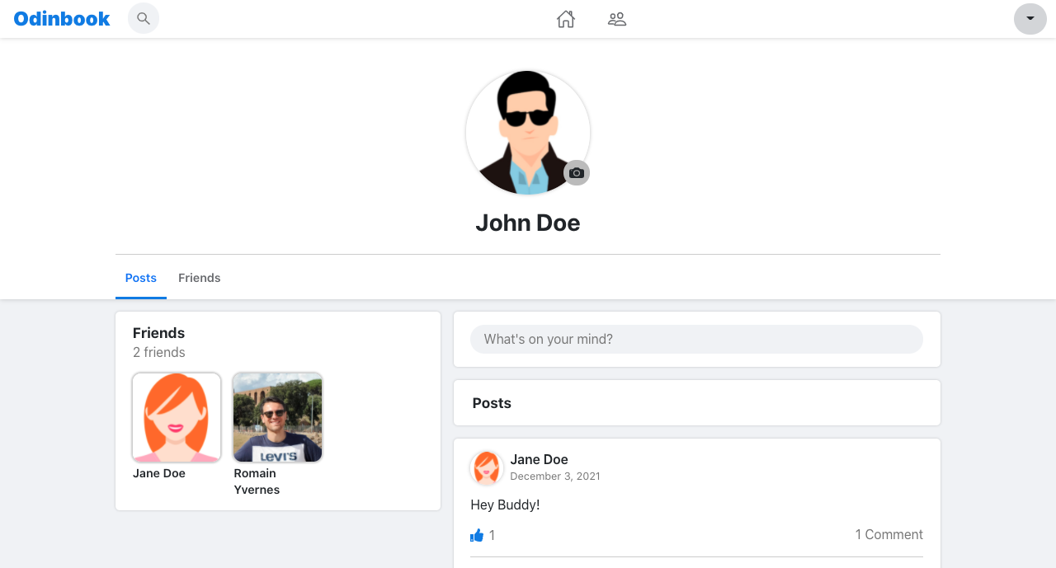
Task: Select the Posts tab
Action: (x=140, y=278)
